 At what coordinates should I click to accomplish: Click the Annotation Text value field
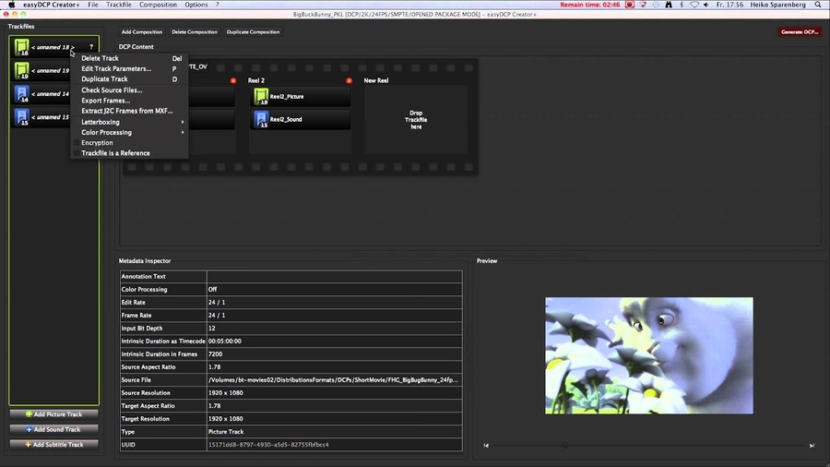coord(335,276)
